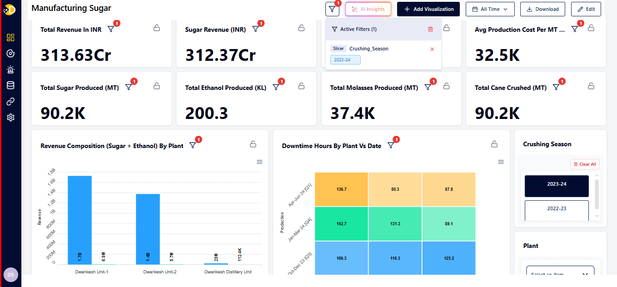Toggle the lock on the Total Ethanol Produced card
Image resolution: width=617 pixels, height=287 pixels.
click(x=301, y=86)
